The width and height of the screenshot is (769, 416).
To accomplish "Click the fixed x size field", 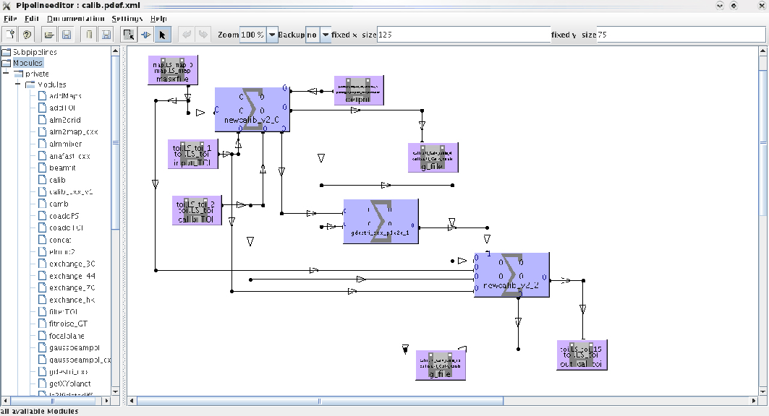I will 463,35.
